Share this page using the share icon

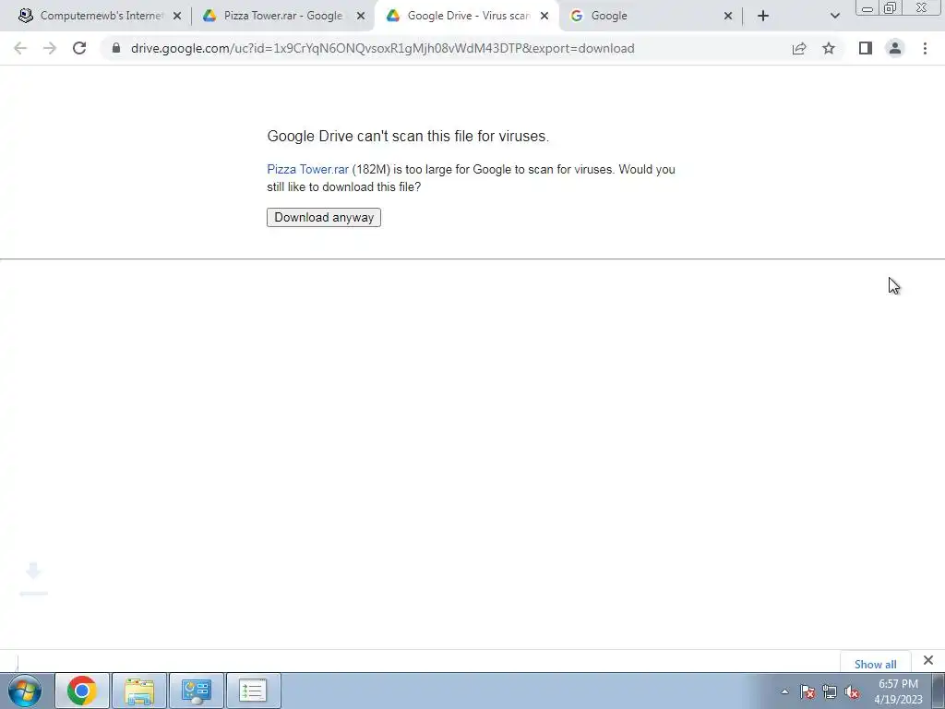coord(799,48)
